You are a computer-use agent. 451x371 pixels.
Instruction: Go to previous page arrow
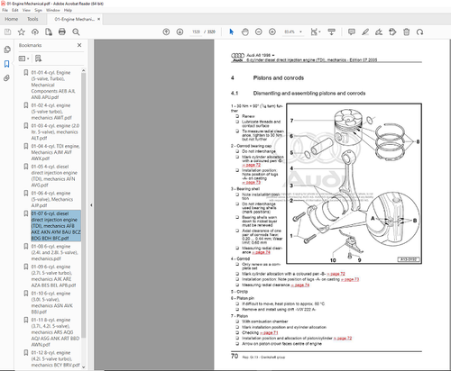(166, 32)
